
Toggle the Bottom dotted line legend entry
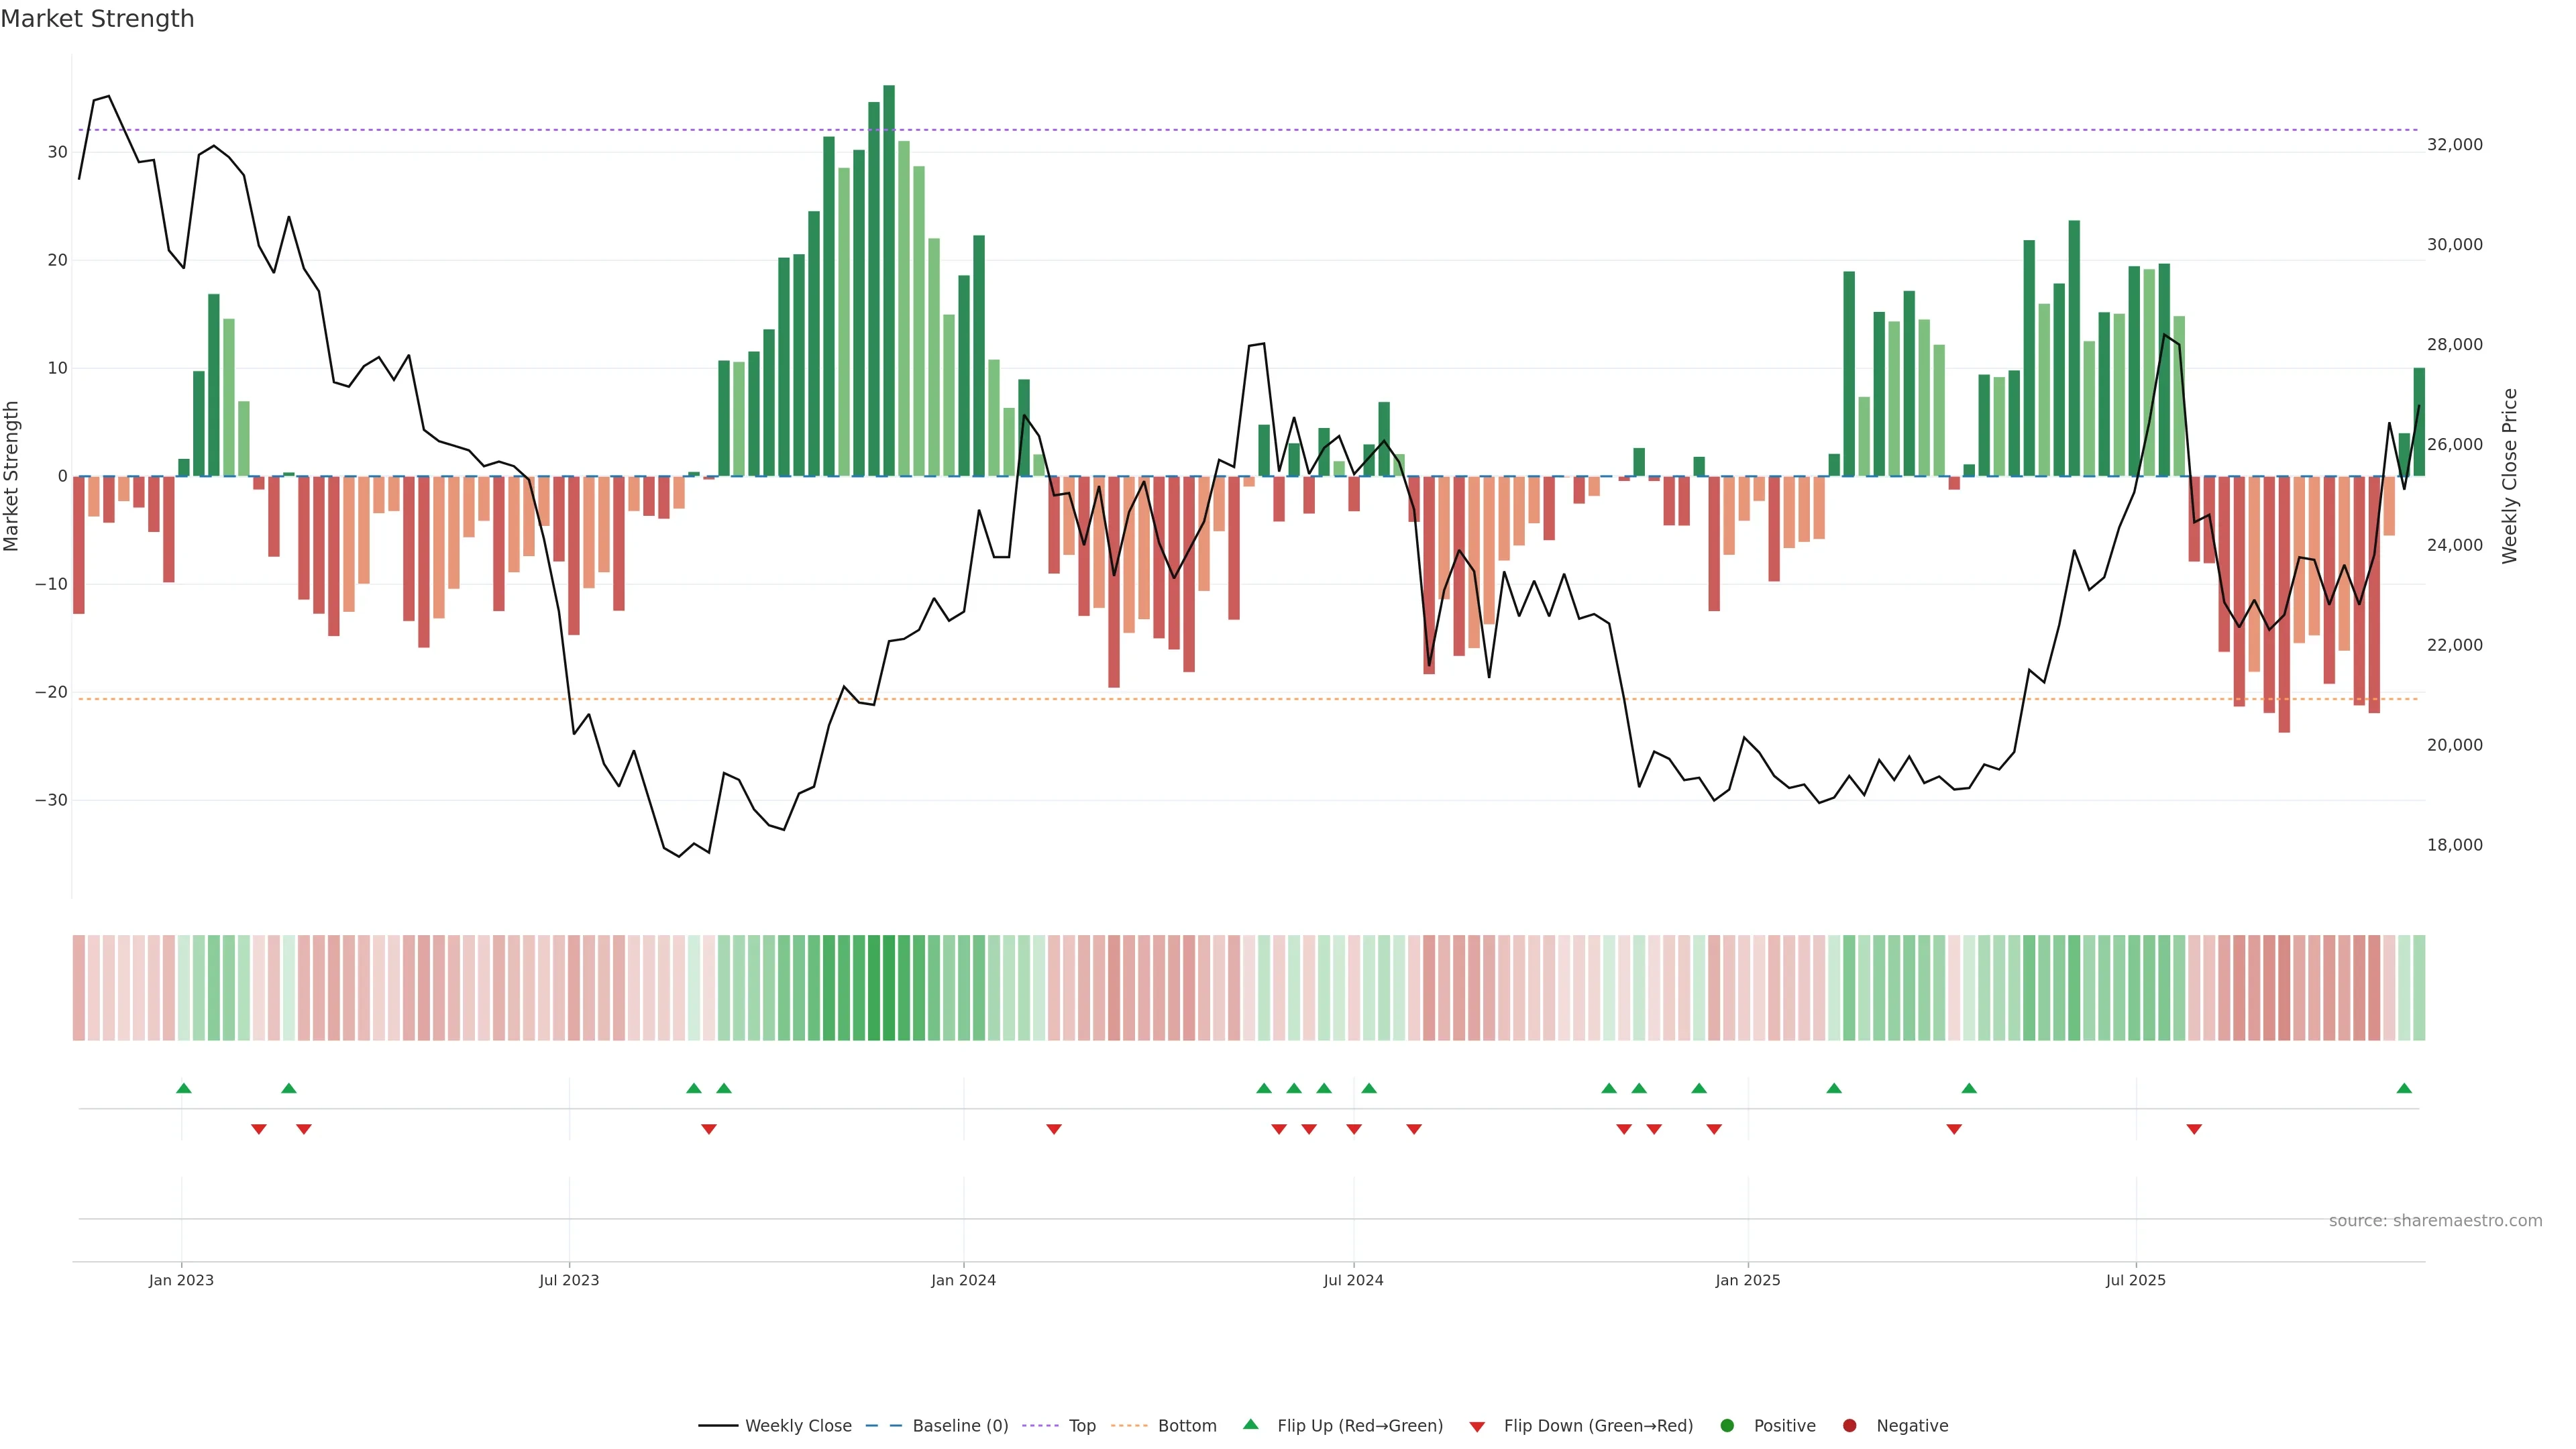[x=1187, y=1425]
